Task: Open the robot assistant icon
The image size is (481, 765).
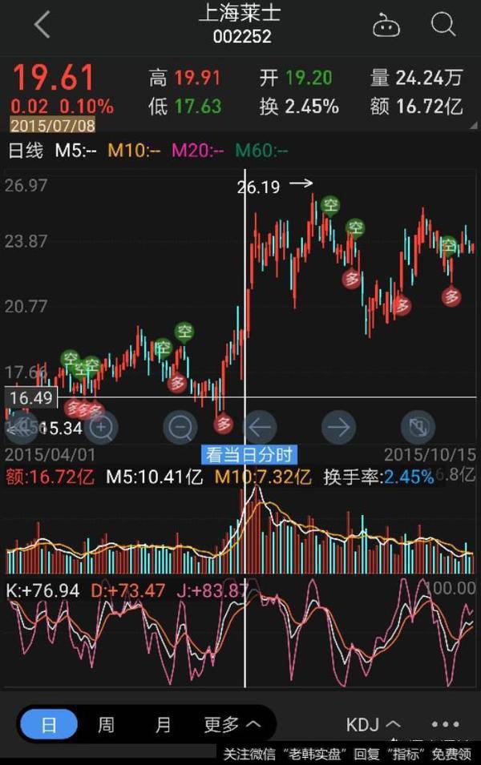Action: [x=386, y=25]
